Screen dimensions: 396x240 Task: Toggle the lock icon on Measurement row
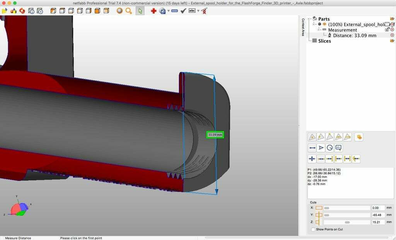click(387, 30)
